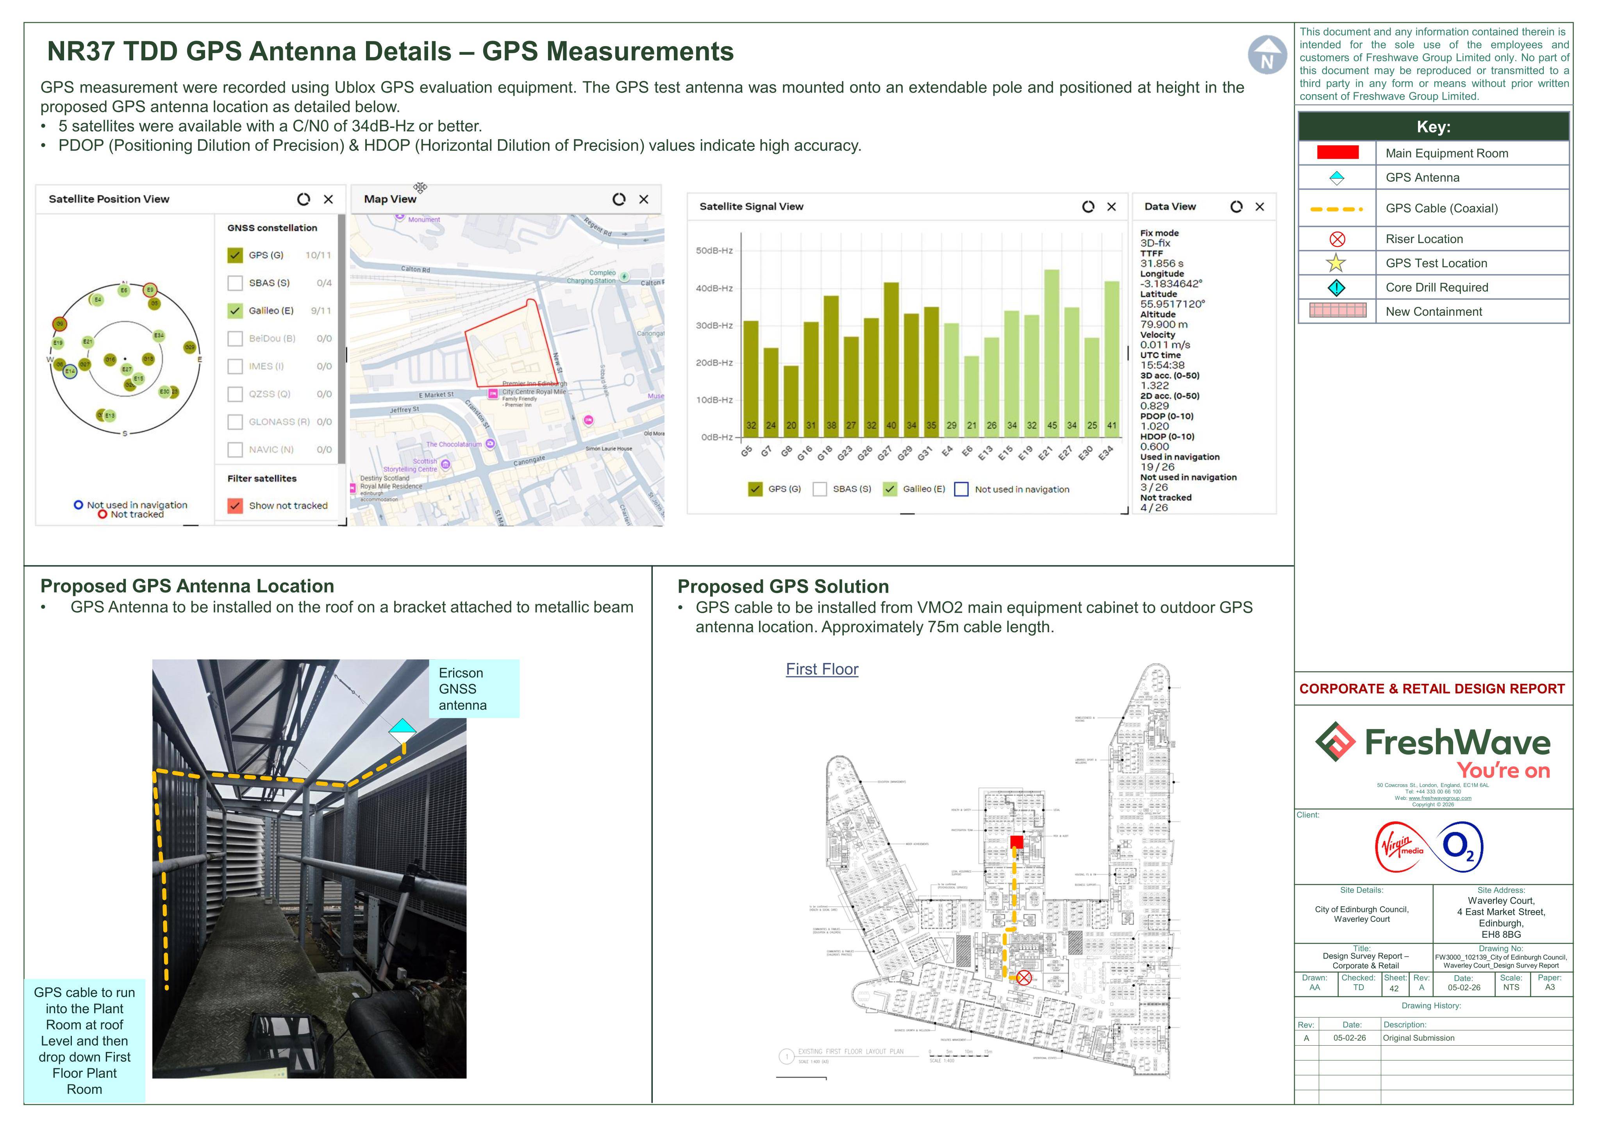Click the Riser Location icon in the key

[x=1337, y=239]
